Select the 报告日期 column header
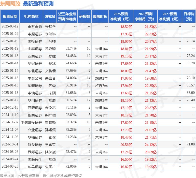 [10, 16]
